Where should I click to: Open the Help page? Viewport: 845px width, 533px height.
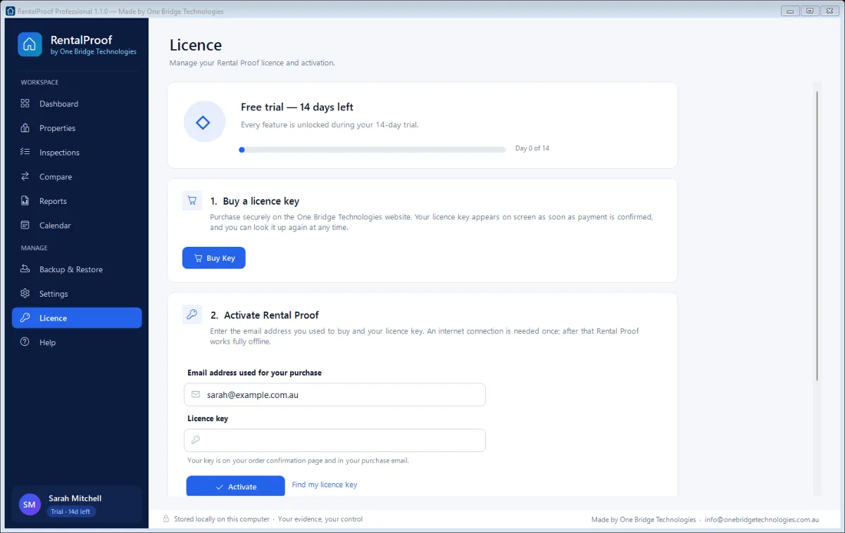[77, 342]
